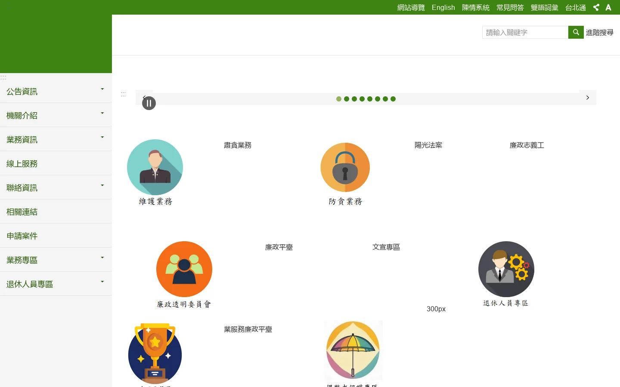Screen dimensions: 620x387
Task: Pause the carousel with pause button
Action: (x=149, y=103)
